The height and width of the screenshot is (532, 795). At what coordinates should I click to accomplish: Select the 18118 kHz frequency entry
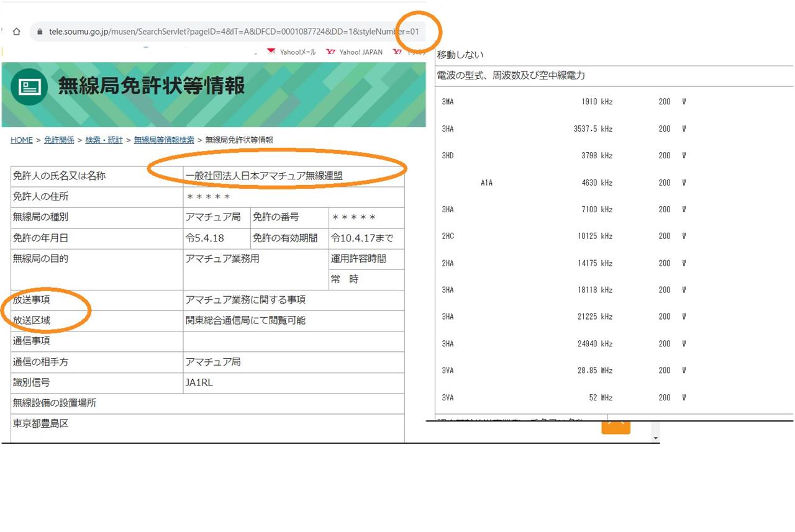(595, 290)
